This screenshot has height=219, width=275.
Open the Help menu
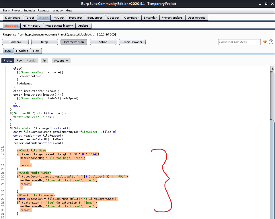point(69,11)
